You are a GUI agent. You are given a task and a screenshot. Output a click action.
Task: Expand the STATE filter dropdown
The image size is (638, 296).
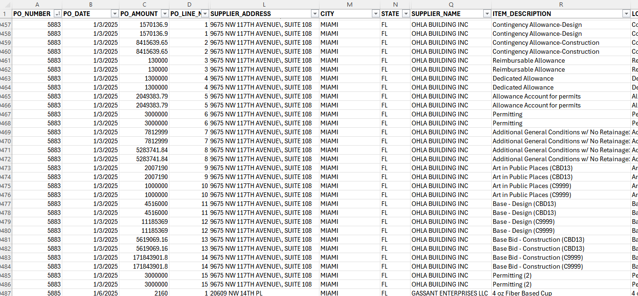click(406, 14)
